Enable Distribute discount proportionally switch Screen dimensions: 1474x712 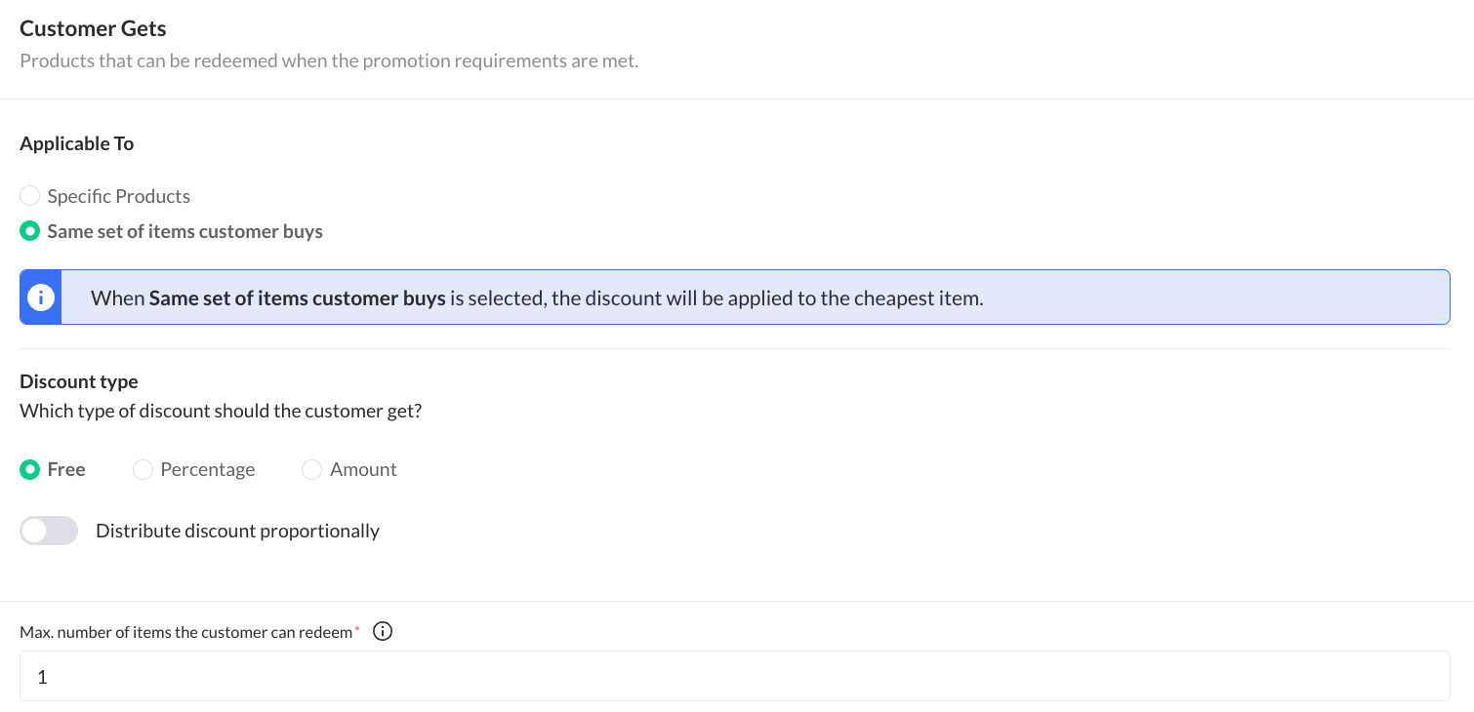point(49,531)
